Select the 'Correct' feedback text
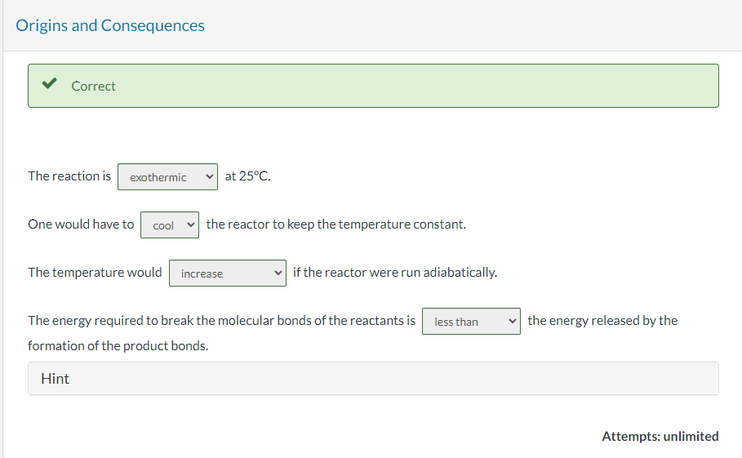The image size is (742, 458). (x=93, y=86)
